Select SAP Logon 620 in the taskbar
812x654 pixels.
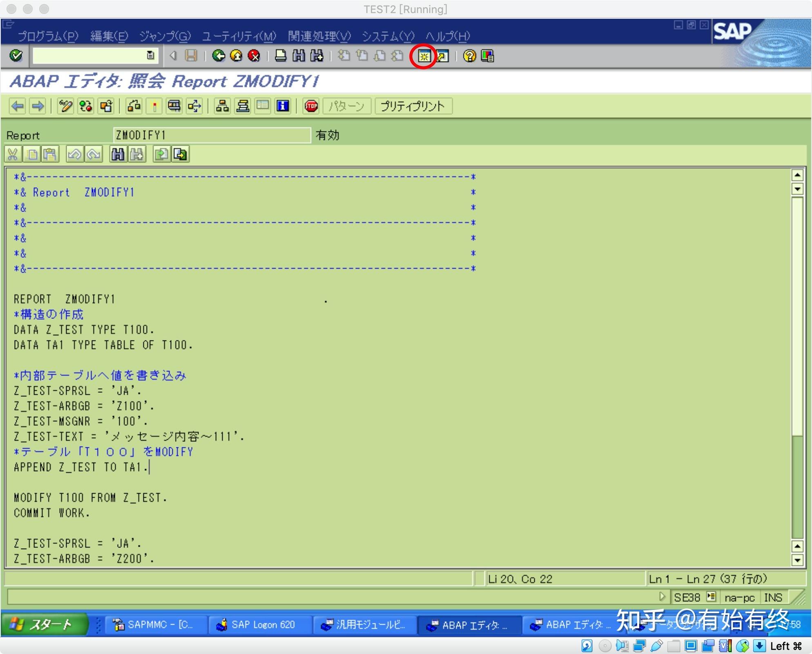260,625
